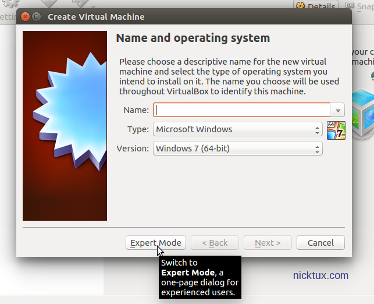Screen dimensions: 374x304
Task: Click the Settings gear icon in toolbar
Action: pyautogui.click(x=12, y=5)
